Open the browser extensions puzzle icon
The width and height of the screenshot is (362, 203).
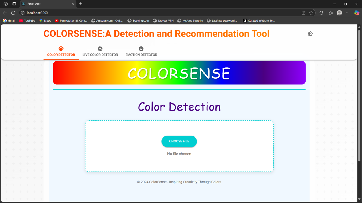point(321,13)
